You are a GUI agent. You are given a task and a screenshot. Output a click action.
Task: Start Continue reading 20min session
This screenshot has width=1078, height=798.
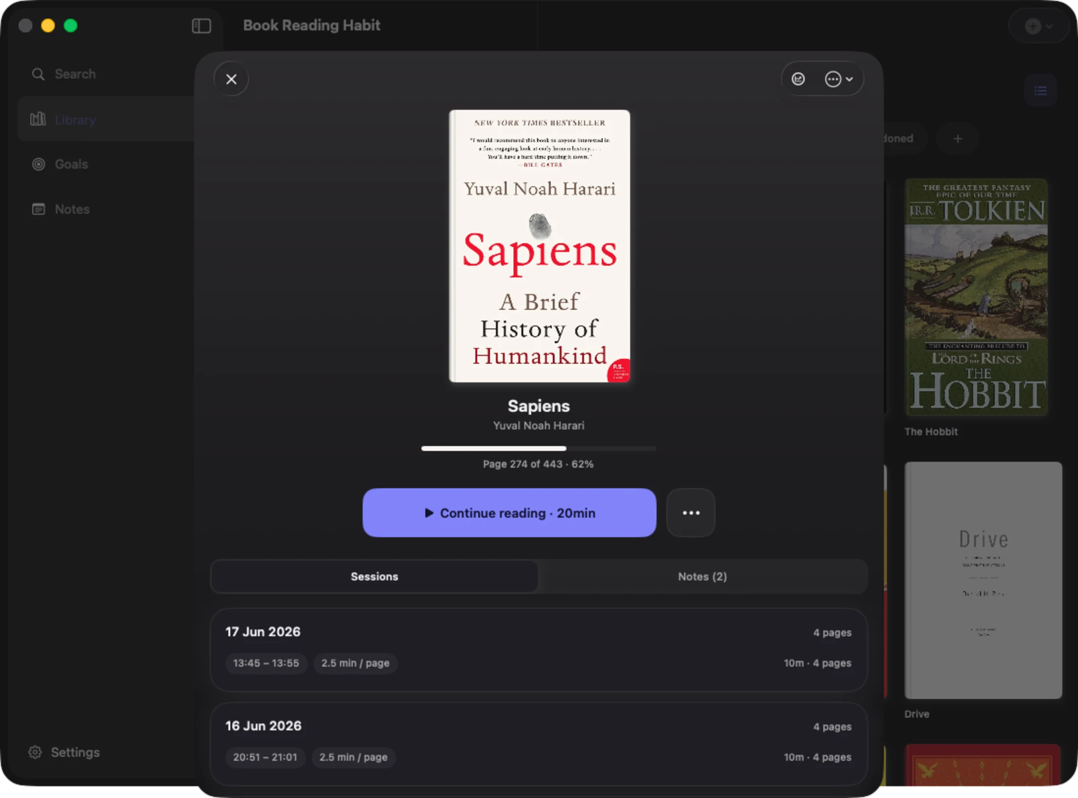509,513
